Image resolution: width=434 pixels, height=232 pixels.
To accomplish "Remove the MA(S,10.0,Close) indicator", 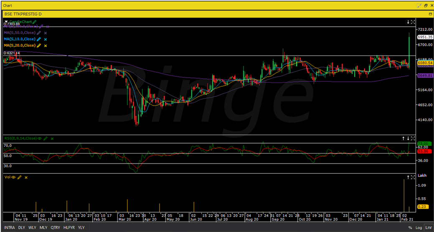I will tap(46, 39).
